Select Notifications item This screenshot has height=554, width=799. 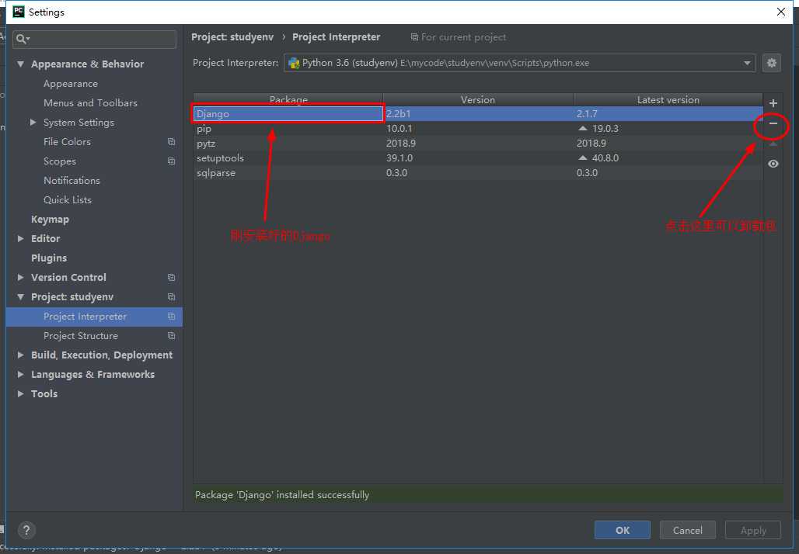(72, 181)
